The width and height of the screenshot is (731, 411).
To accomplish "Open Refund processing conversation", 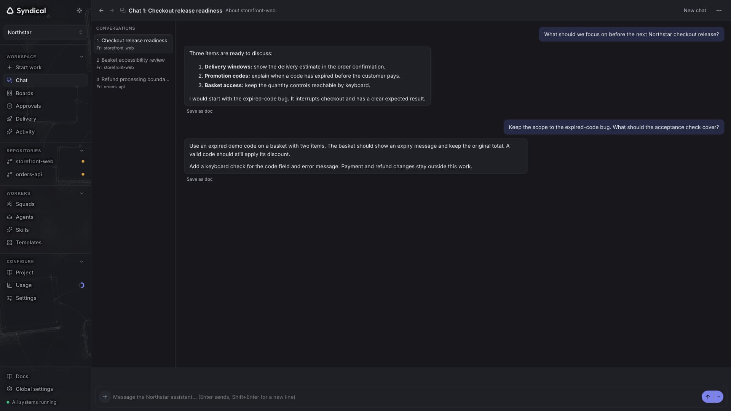I will [133, 83].
